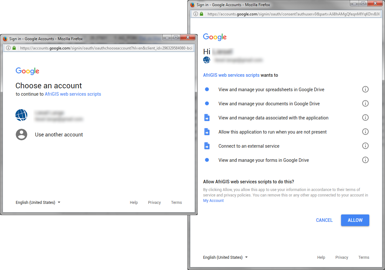385x270 pixels.
Task: Select Use another account option
Action: [x=59, y=135]
